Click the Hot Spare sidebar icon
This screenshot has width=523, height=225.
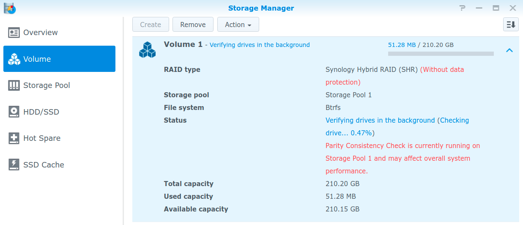[x=14, y=138]
